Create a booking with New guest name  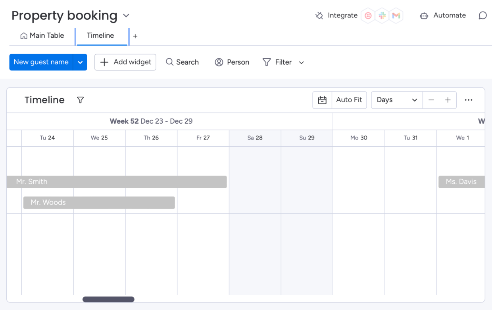pyautogui.click(x=41, y=62)
